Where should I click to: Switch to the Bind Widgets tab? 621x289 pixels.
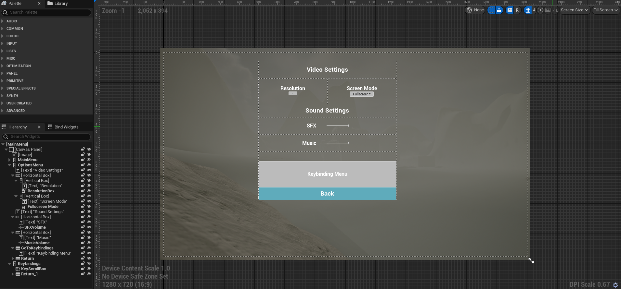[63, 127]
